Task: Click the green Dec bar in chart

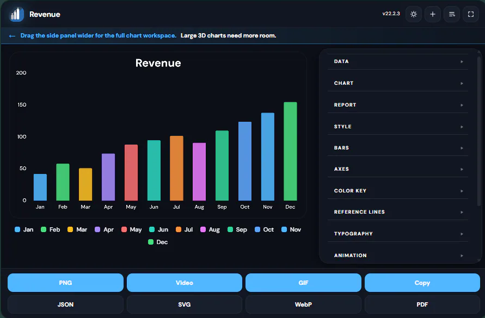Action: click(x=290, y=151)
